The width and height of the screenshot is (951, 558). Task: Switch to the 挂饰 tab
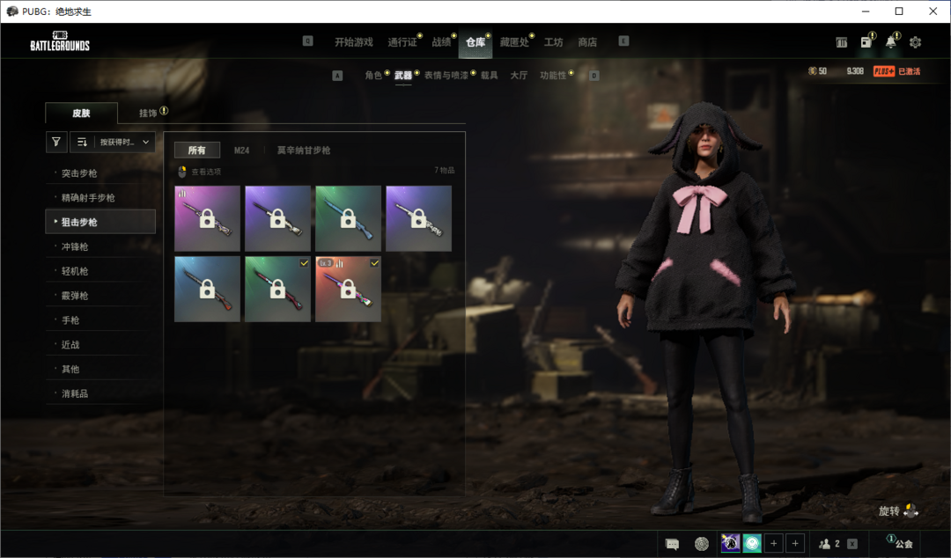[151, 113]
